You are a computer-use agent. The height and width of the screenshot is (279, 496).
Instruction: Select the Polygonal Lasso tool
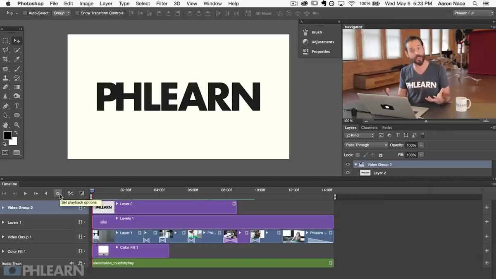tap(5, 50)
